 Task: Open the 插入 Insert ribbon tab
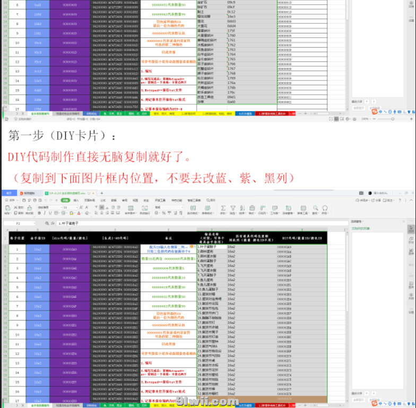[76, 200]
